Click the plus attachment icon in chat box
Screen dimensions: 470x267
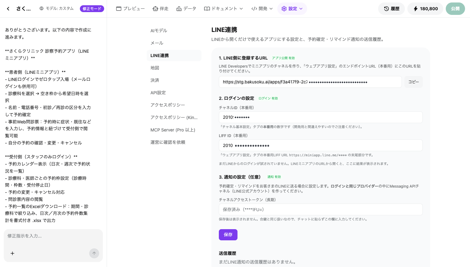pos(12,253)
